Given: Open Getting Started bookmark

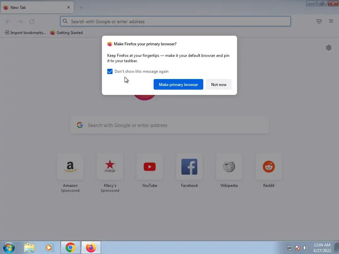Looking at the screenshot, I should pyautogui.click(x=66, y=33).
